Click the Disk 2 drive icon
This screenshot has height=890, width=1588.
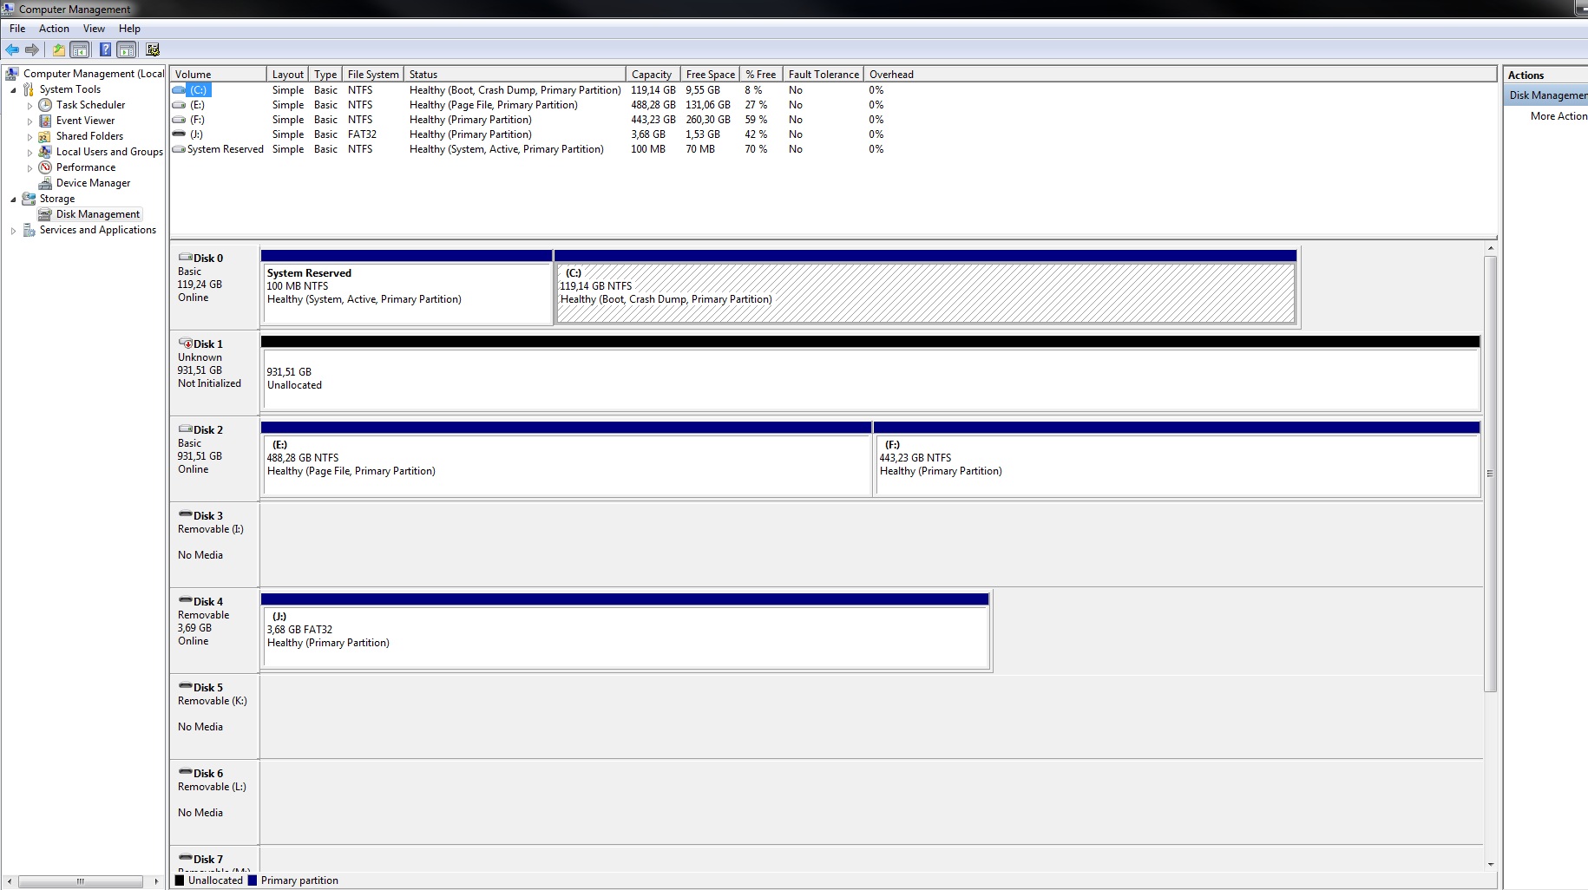185,429
